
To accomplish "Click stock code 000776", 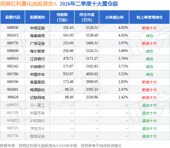I will 13,43.
